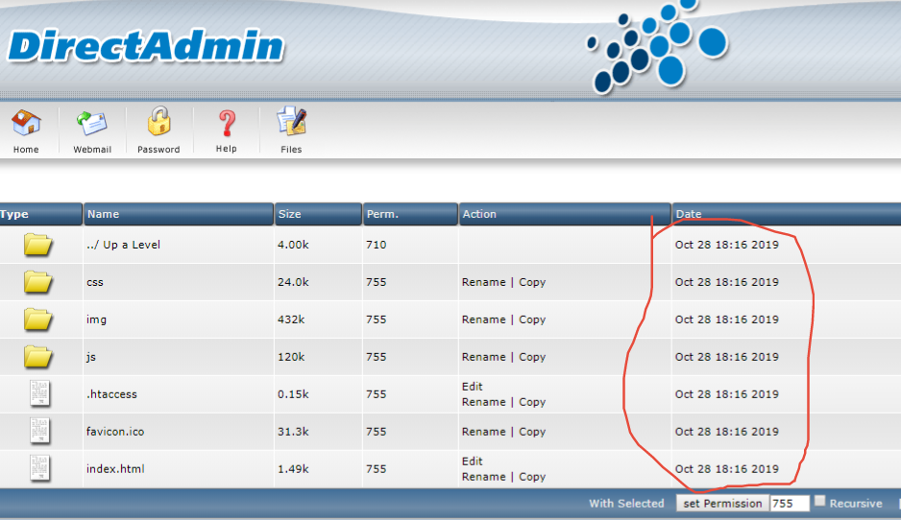Click the 24.0k size of css
Screen dimensions: 901x520
[x=293, y=282]
